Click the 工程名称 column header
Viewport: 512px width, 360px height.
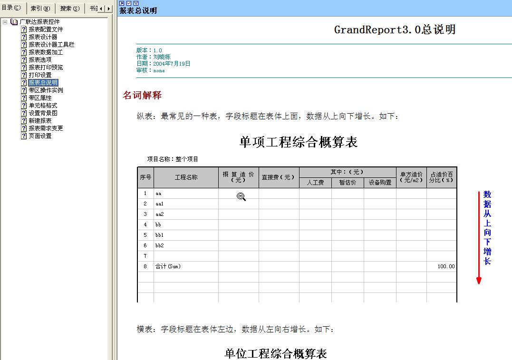click(x=186, y=177)
